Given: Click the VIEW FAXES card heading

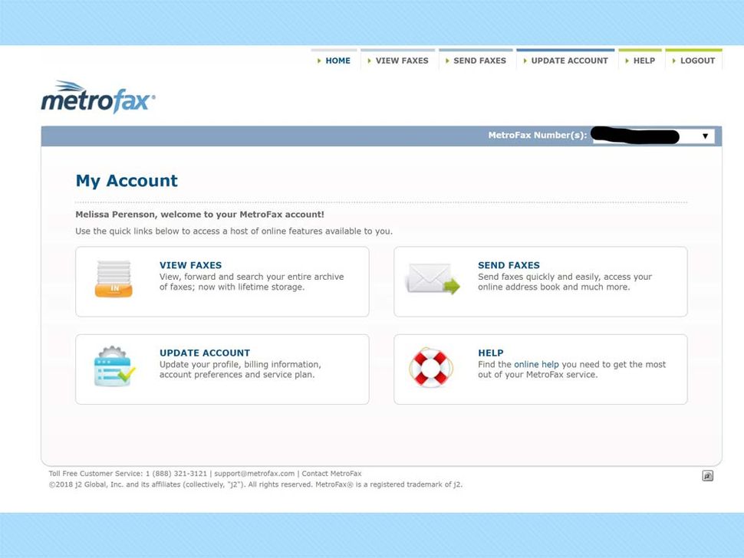Looking at the screenshot, I should (190, 265).
